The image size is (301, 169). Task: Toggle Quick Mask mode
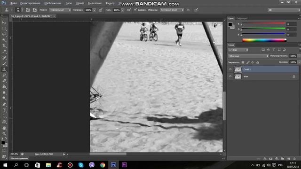(x=4, y=151)
